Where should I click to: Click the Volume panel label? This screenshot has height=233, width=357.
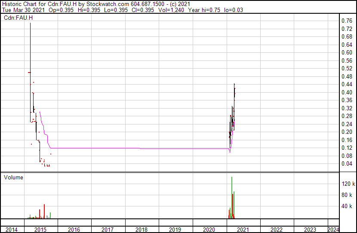13,177
